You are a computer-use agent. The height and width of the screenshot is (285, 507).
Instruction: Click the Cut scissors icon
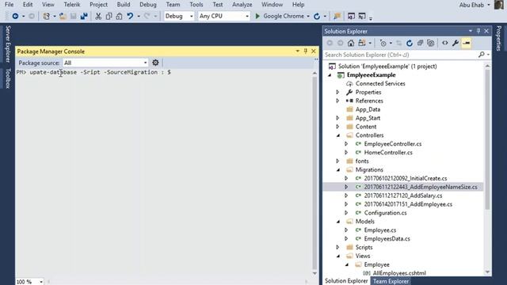coord(98,16)
